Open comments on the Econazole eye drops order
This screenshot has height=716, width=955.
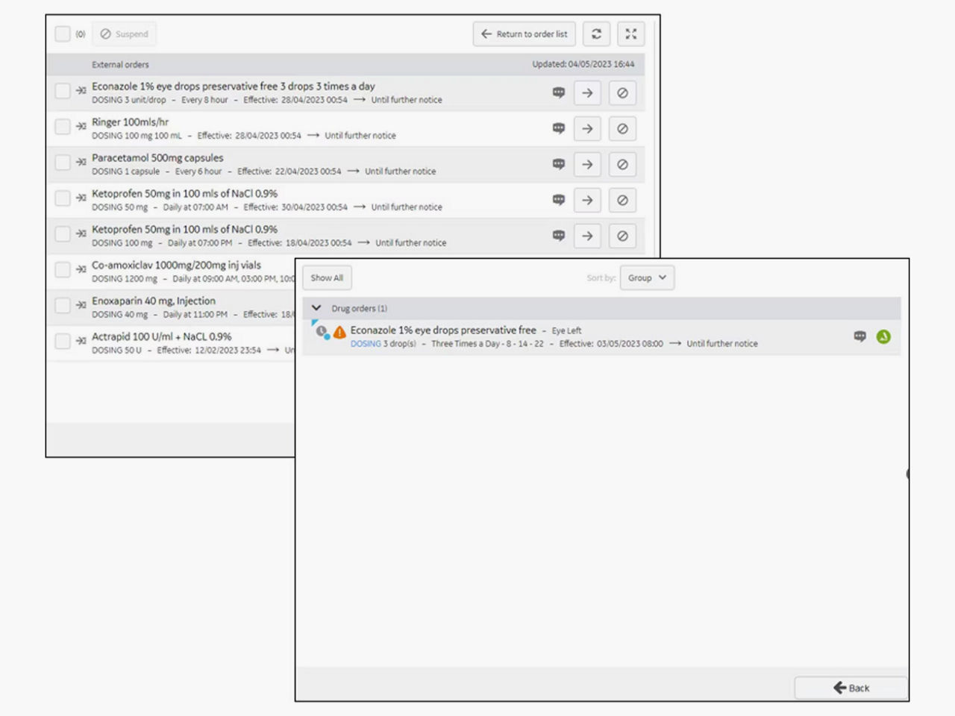tap(558, 92)
